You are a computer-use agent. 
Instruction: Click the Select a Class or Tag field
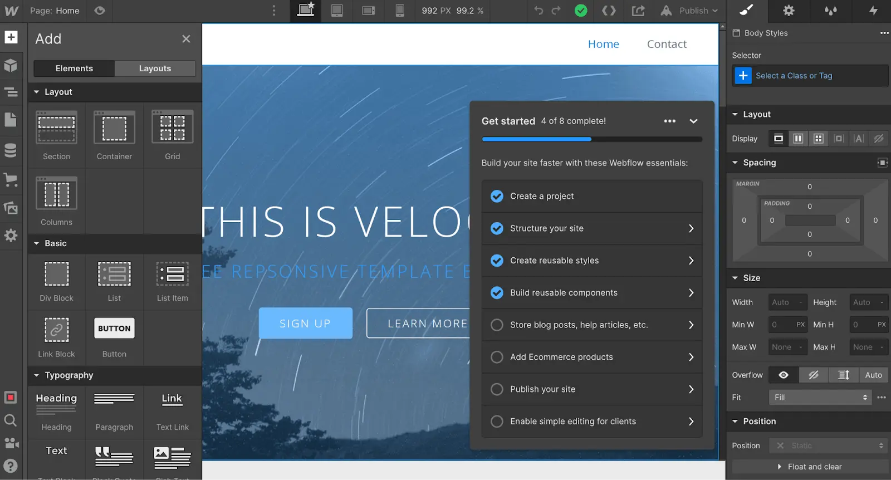pyautogui.click(x=810, y=76)
